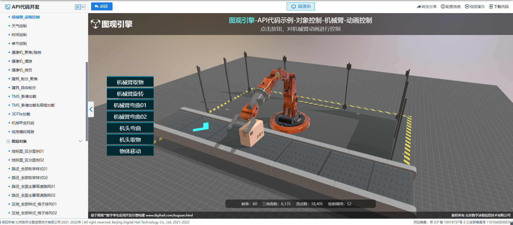The height and width of the screenshot is (225, 513).
Task: Click the 顶点数: 18,405 stat
Action: tap(309, 204)
